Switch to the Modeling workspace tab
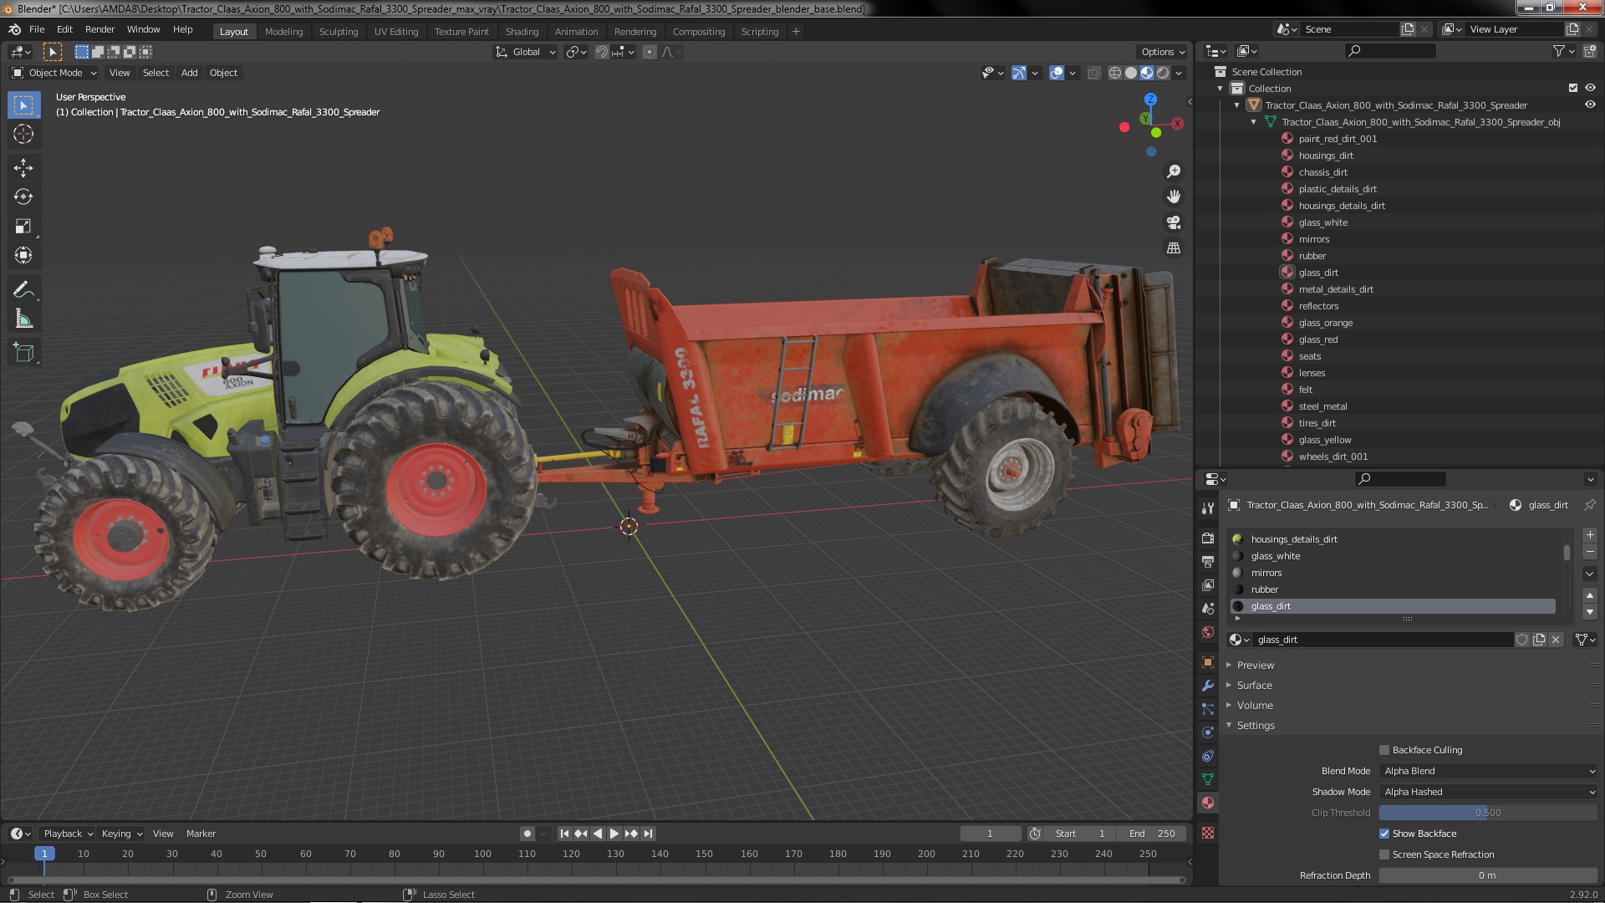 coord(283,32)
